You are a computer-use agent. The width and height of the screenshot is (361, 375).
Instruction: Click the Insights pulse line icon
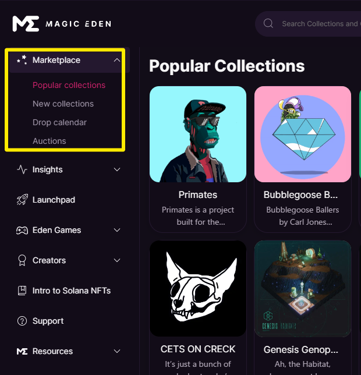[x=22, y=169]
